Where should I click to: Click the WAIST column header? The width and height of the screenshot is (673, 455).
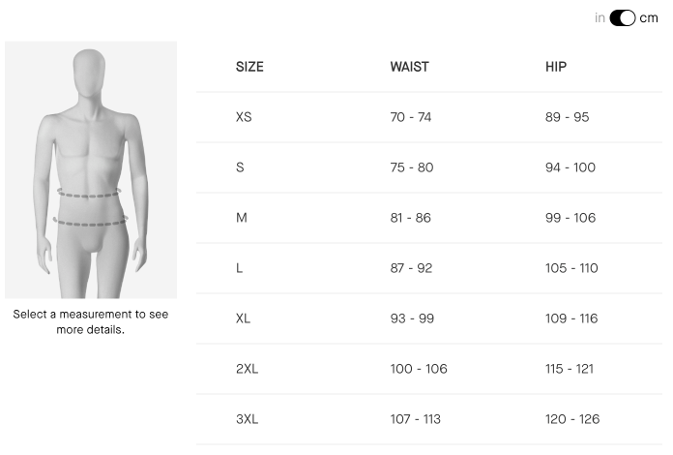pos(409,67)
